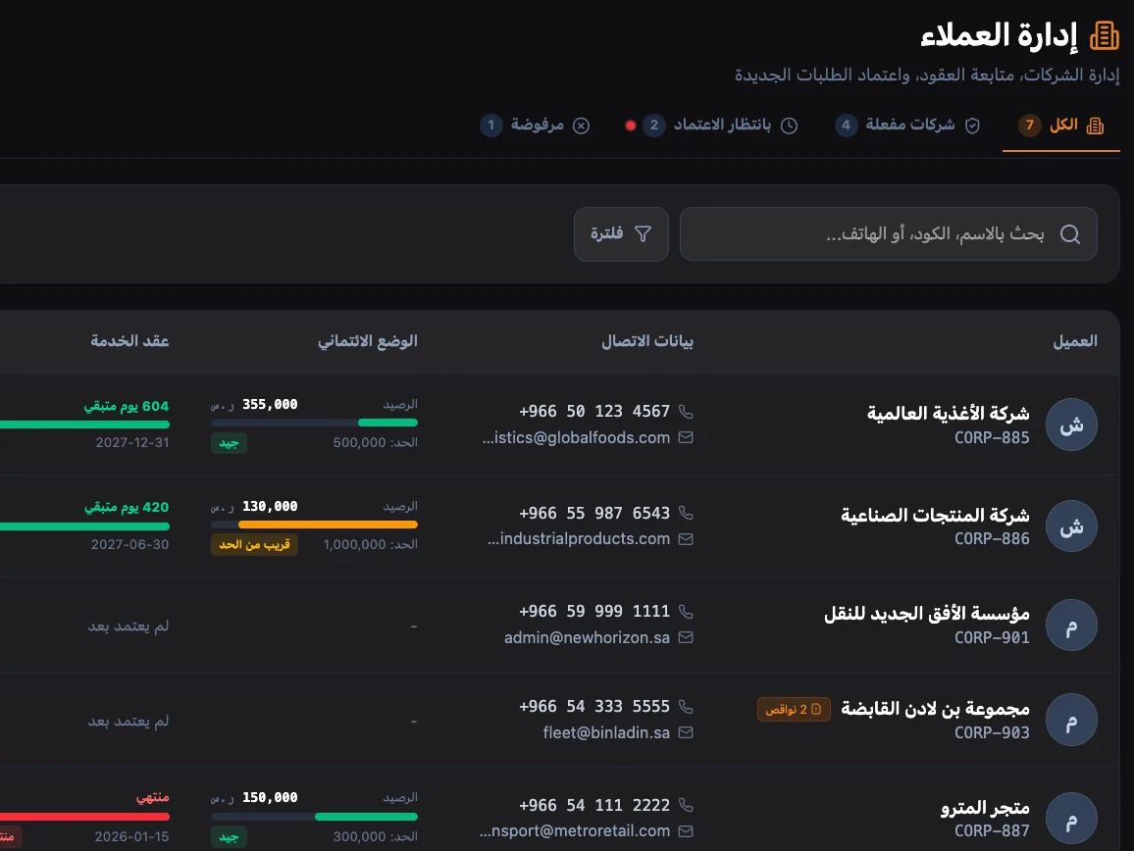
Task: Click phone number +966 50 123 4567
Action: pos(594,412)
